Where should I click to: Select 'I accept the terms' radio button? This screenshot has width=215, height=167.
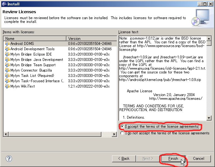(x=122, y=127)
